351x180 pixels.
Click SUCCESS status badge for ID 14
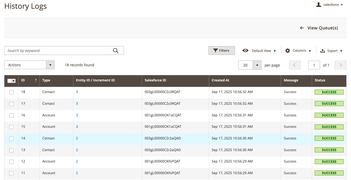click(329, 138)
